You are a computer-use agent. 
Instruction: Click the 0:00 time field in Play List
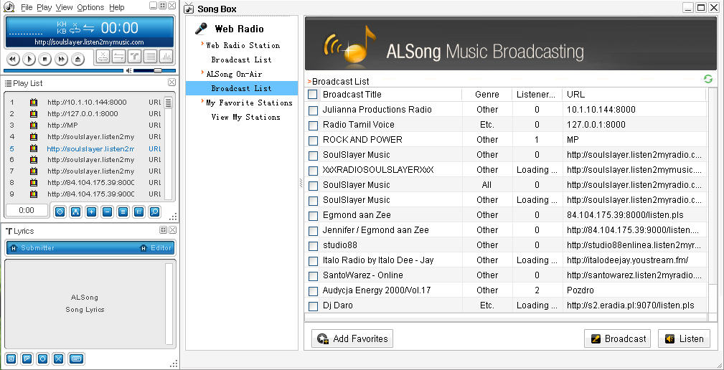tap(27, 210)
